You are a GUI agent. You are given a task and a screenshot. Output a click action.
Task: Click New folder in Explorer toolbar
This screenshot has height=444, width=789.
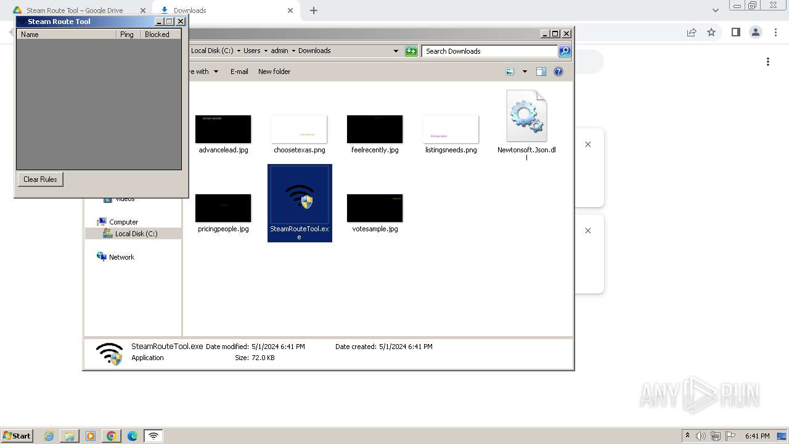click(274, 72)
